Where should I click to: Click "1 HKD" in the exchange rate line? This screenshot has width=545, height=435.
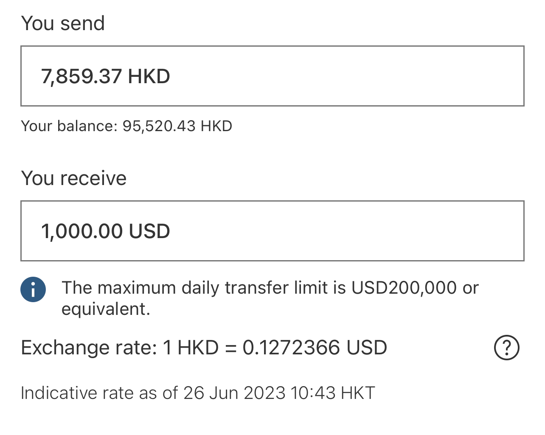[191, 348]
